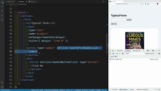Click errors and warnings status indicator
161x91 pixels.
5,90
